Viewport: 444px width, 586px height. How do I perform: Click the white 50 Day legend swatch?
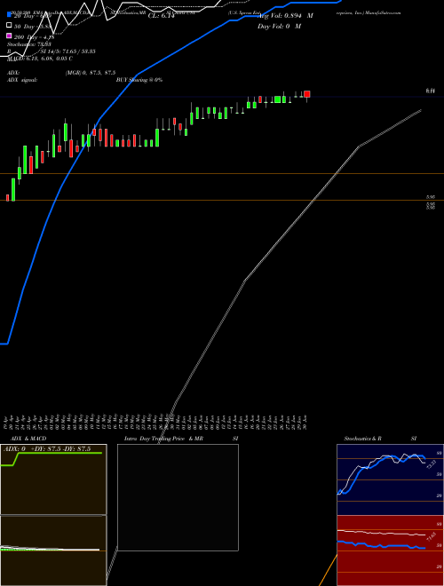(10, 25)
